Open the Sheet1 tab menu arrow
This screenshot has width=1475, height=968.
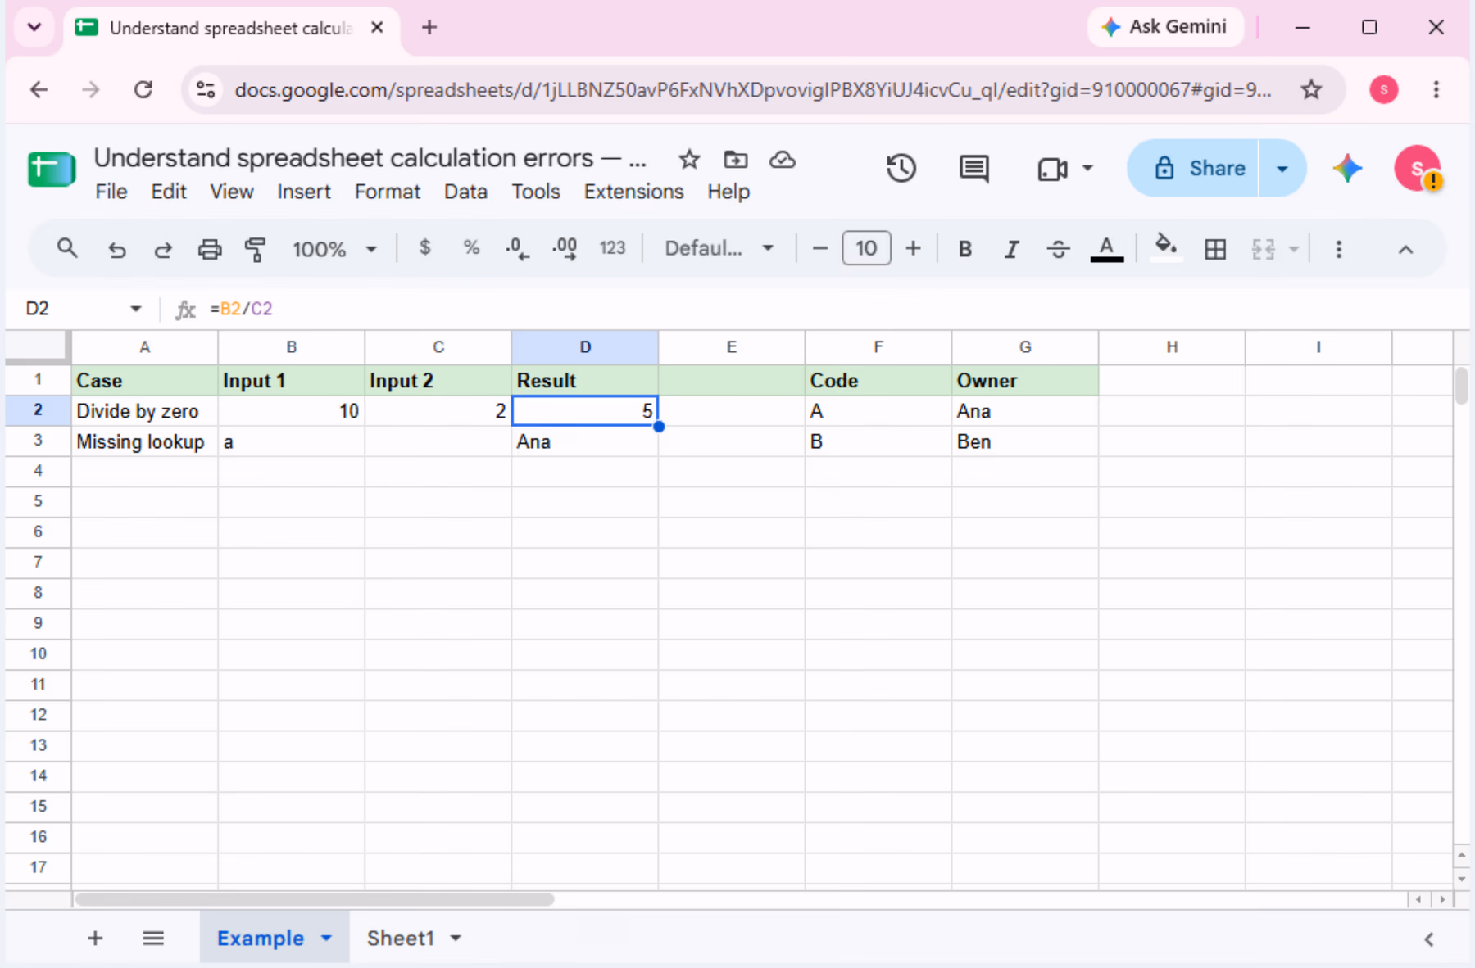point(456,939)
